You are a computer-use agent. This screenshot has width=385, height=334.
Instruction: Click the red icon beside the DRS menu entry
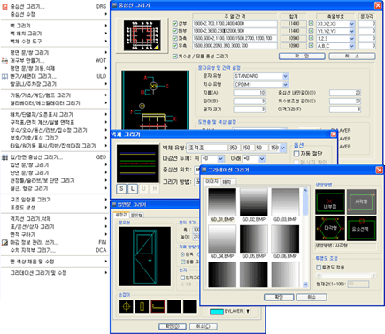tap(4, 6)
